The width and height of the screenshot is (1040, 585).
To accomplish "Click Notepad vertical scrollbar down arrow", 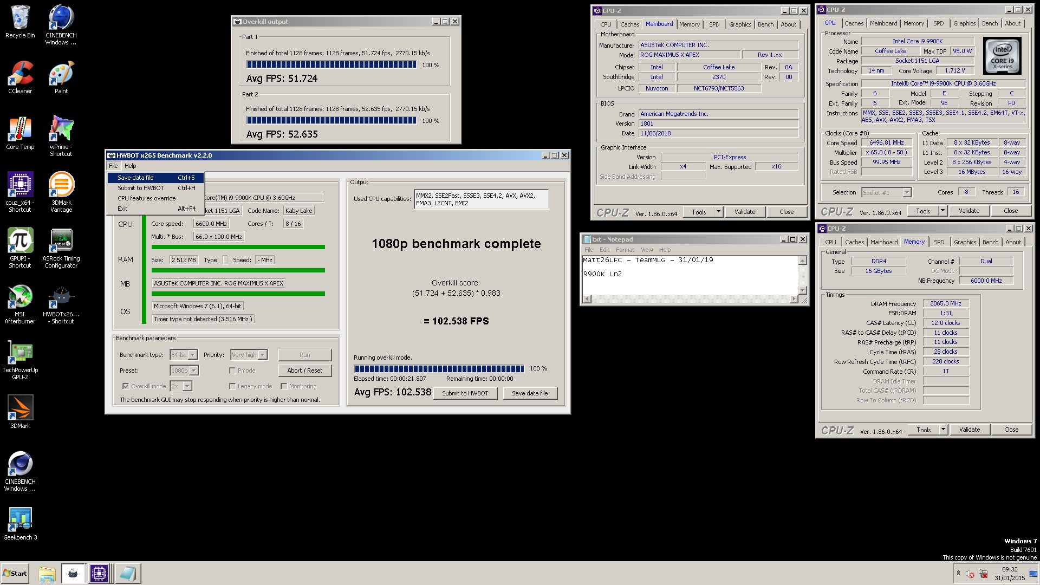I will (803, 290).
